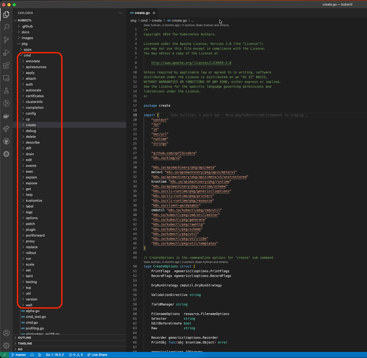
Task: Open the Docker view
Action: (6, 116)
